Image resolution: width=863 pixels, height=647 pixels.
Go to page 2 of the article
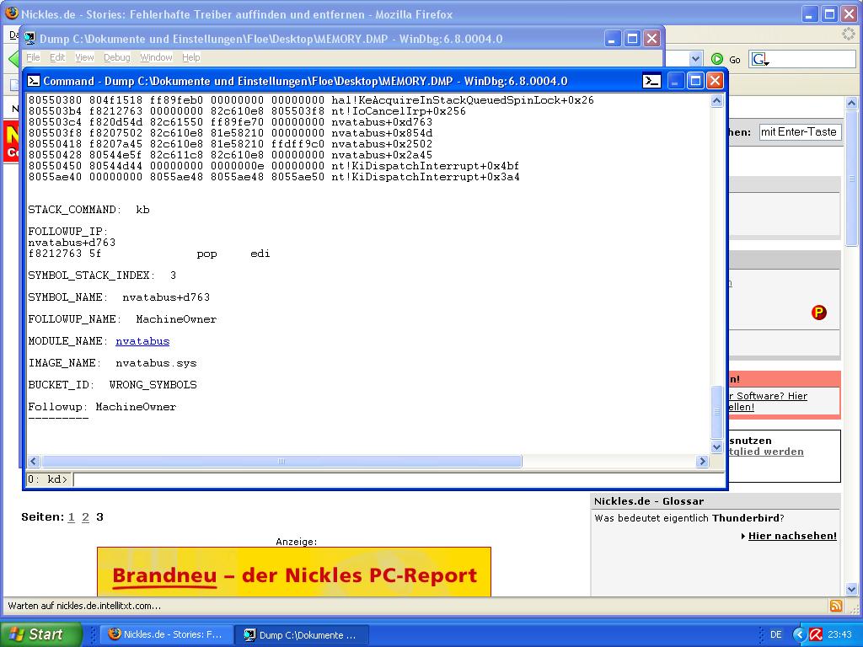[85, 517]
